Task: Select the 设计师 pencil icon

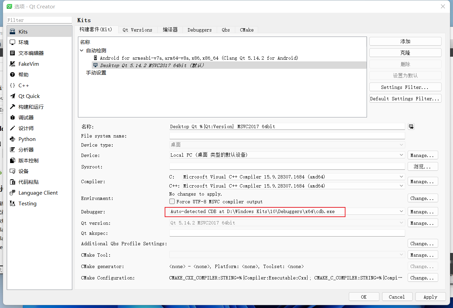Action: [12, 128]
